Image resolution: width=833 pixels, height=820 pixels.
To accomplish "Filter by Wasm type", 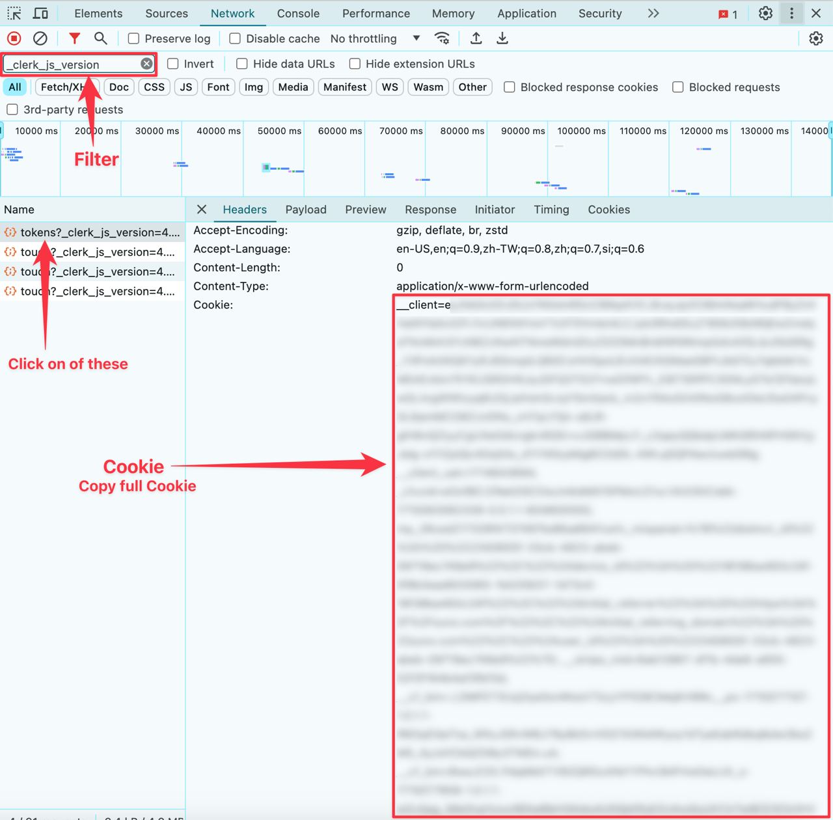I will pyautogui.click(x=428, y=87).
